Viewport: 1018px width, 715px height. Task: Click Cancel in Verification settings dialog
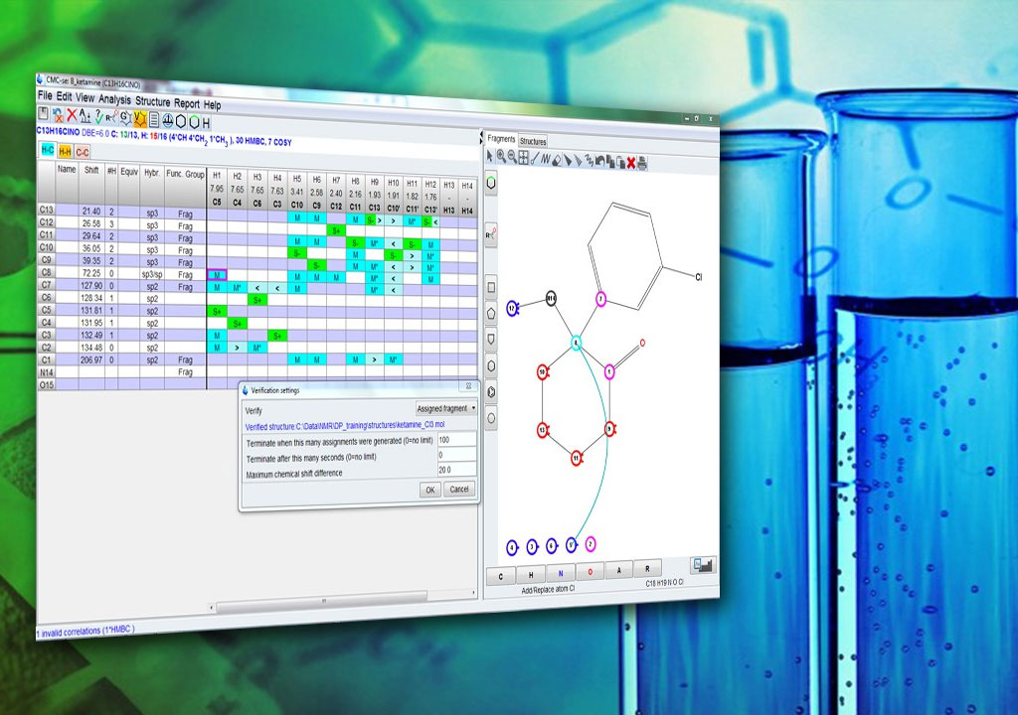coord(458,490)
